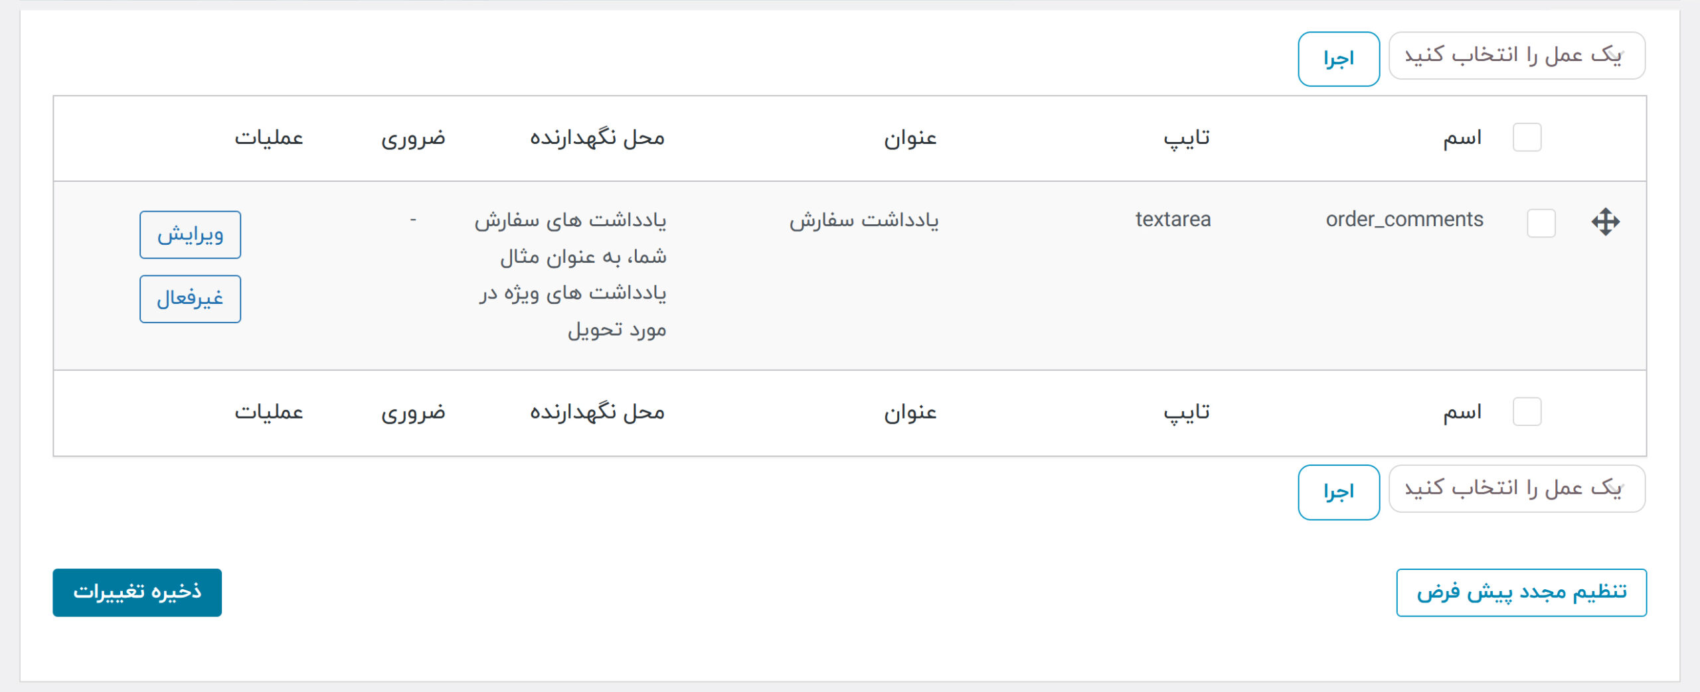Screen dimensions: 1700x692
Task: Click the محل نگهدارنده column header
Action: [x=597, y=138]
